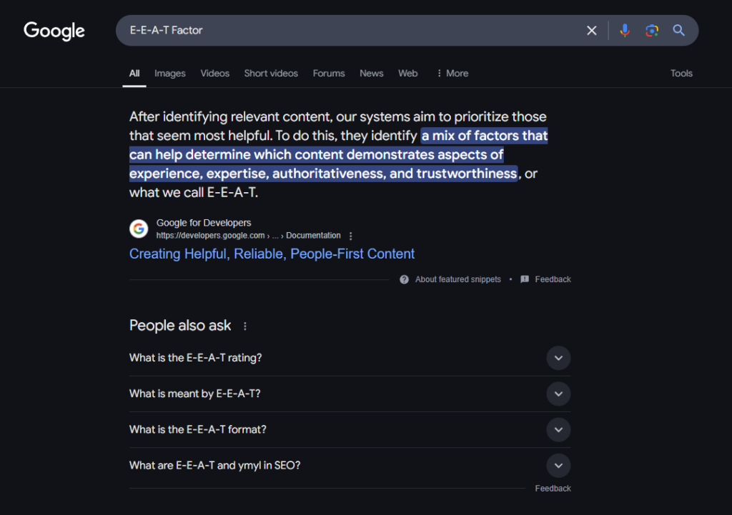Switch to the Web tab
Image resolution: width=732 pixels, height=515 pixels.
[407, 74]
